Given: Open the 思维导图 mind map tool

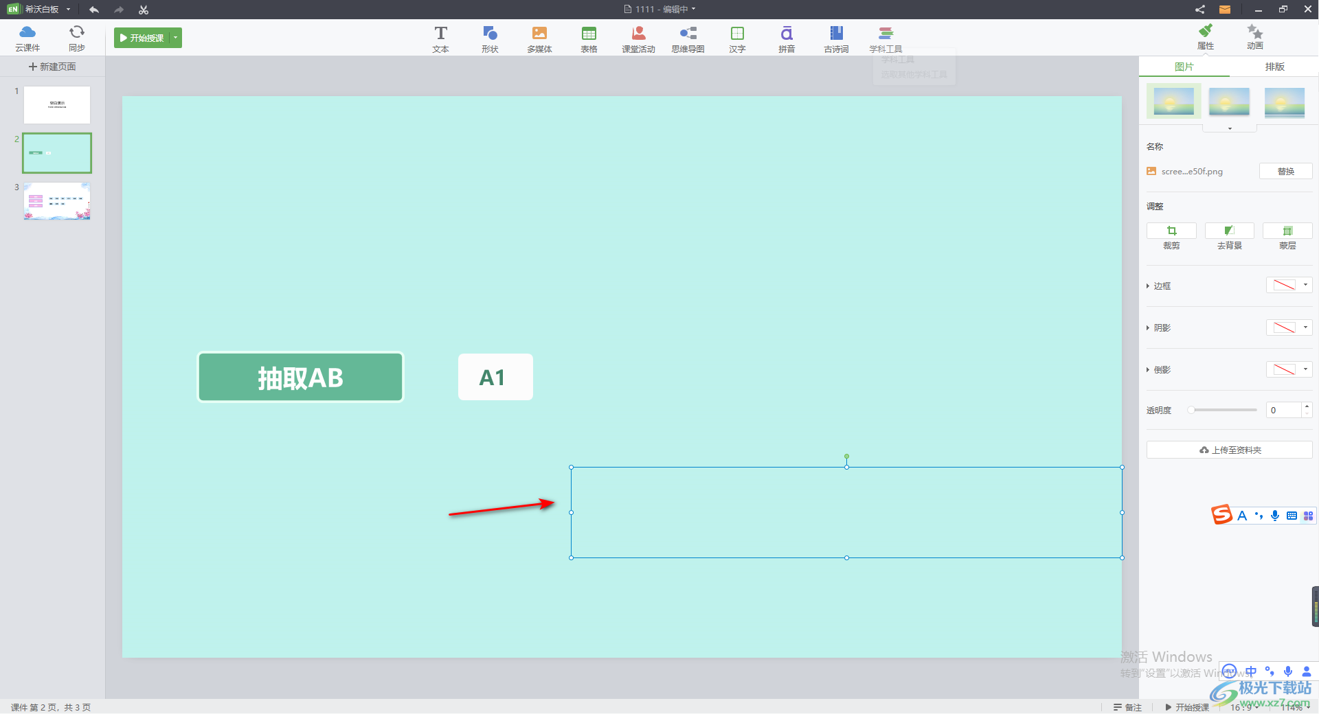Looking at the screenshot, I should (688, 39).
